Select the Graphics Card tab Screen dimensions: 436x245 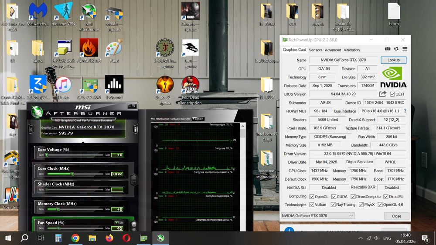point(294,50)
